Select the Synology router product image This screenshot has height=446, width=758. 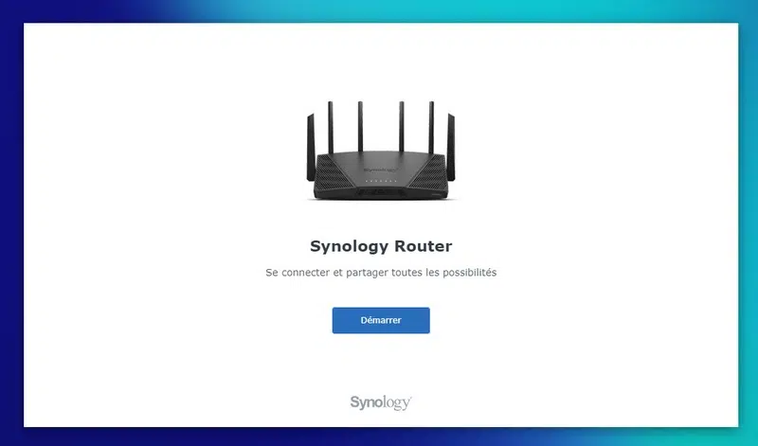tap(381, 151)
